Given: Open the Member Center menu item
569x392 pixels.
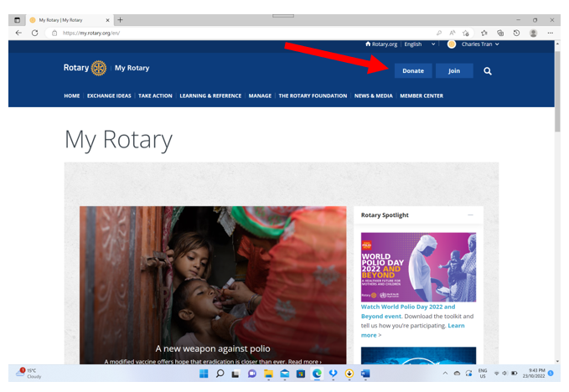Looking at the screenshot, I should [422, 95].
